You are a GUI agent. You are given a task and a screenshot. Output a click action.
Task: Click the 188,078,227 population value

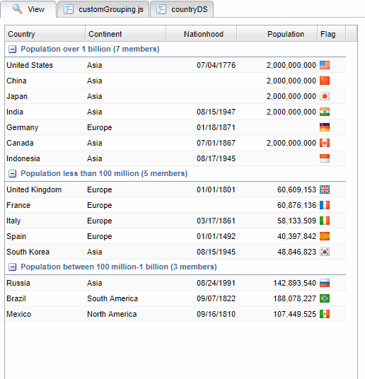click(x=294, y=298)
